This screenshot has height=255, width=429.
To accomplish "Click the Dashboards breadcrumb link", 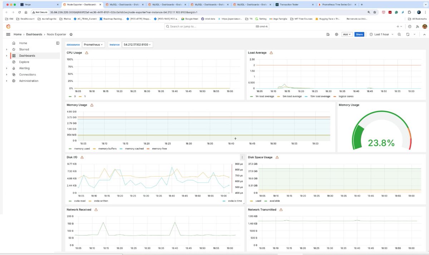I will pyautogui.click(x=34, y=34).
